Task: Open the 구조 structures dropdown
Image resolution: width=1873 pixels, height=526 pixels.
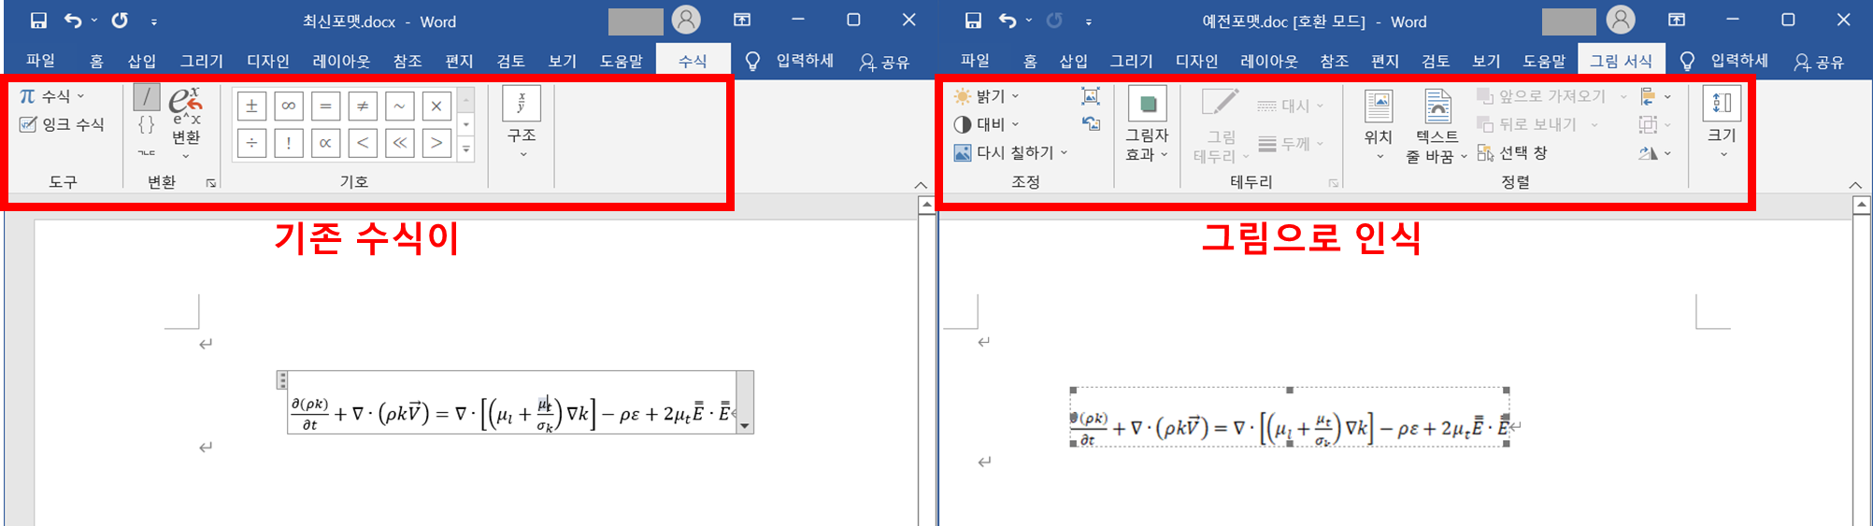Action: click(522, 122)
